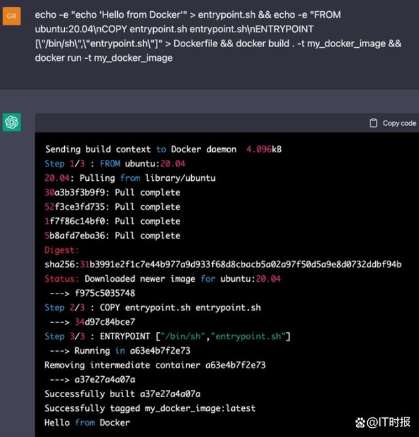This screenshot has height=437, width=419.
Task: Click the '20.04: Pulling from library/ubuntu' line
Action: (x=130, y=178)
